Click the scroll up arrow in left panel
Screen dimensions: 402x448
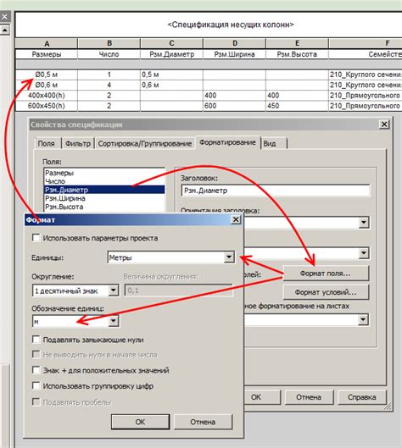click(x=5, y=30)
